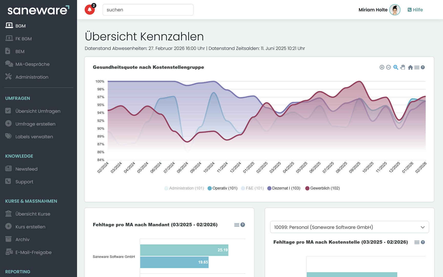Click the Archiv box icon
Image resolution: width=443 pixels, height=277 pixels.
[x=8, y=239]
